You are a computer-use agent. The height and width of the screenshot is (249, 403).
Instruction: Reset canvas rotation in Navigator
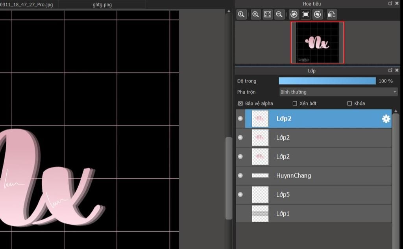click(305, 15)
